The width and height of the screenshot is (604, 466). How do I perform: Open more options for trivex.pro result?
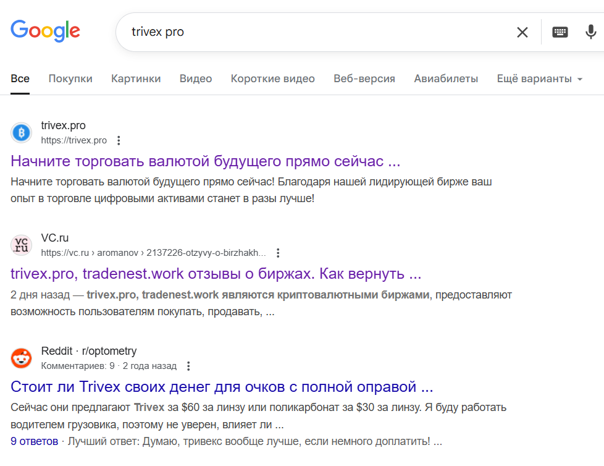tap(119, 141)
